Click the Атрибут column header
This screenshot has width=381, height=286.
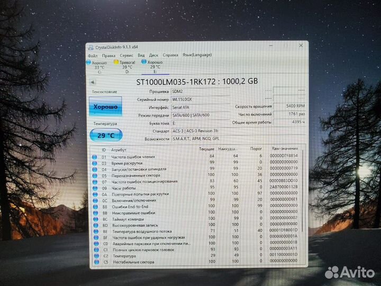click(119, 150)
